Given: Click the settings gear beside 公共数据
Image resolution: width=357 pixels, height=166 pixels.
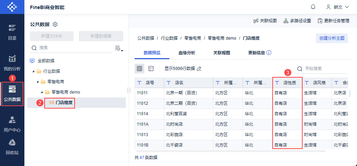Looking at the screenshot, I should coord(55,24).
